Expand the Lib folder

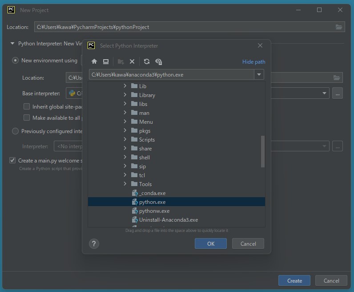125,86
